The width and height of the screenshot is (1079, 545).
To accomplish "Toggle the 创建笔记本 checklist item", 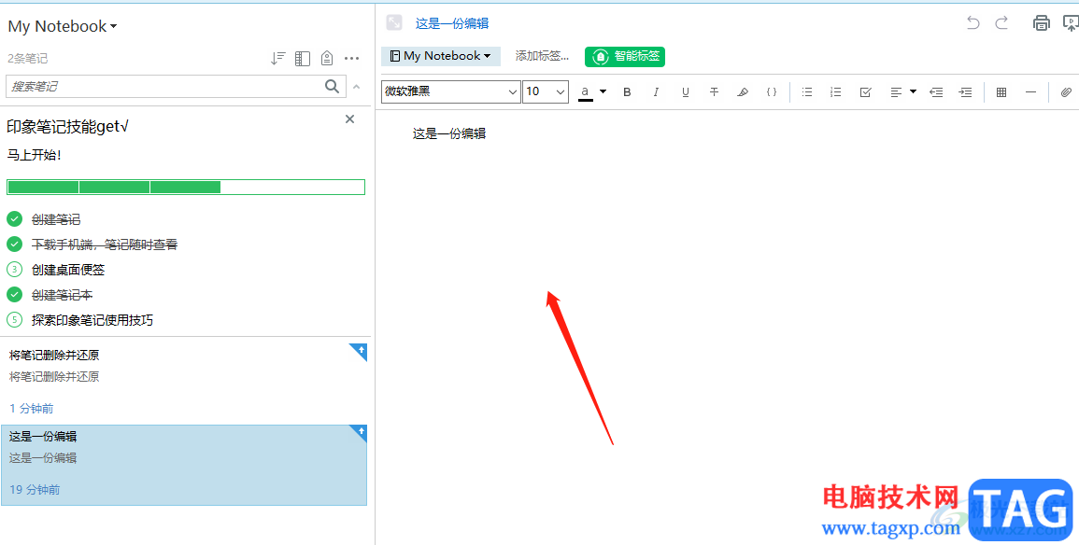I will [x=14, y=295].
